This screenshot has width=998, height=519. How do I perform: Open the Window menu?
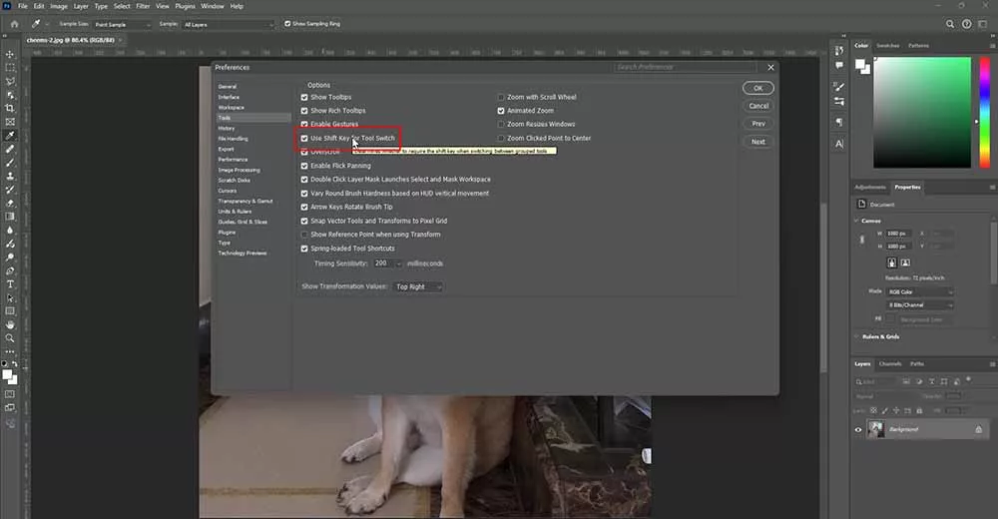[x=212, y=6]
